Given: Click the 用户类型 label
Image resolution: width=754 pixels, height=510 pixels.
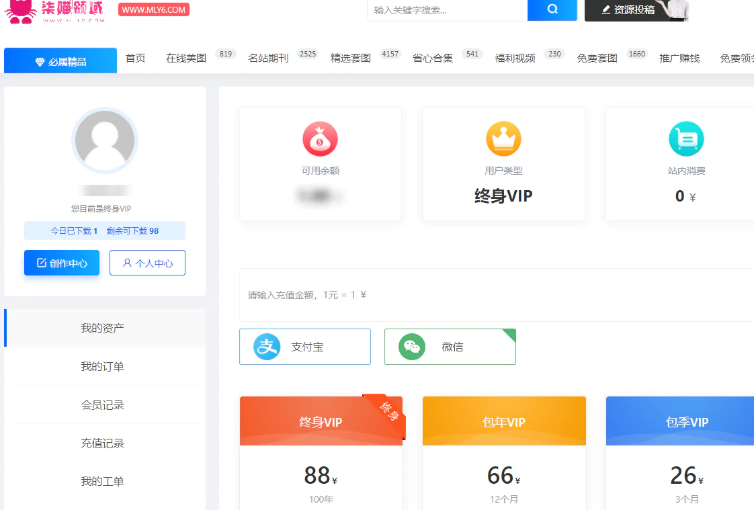Looking at the screenshot, I should (503, 171).
